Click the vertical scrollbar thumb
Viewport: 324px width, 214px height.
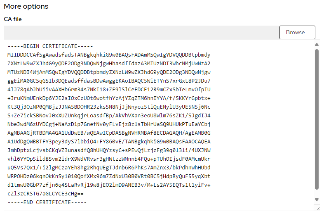point(317,119)
